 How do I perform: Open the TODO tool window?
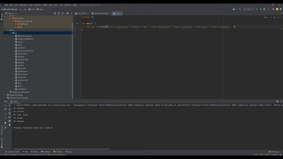pos(34,152)
